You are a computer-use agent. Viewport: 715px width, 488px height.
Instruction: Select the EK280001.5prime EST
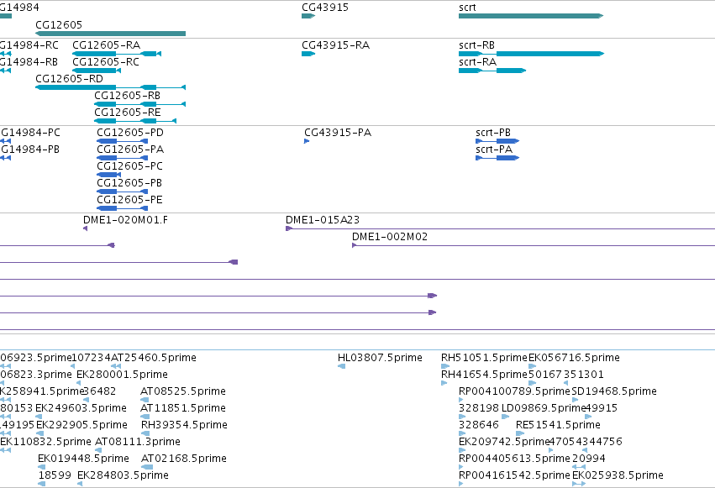79,383
